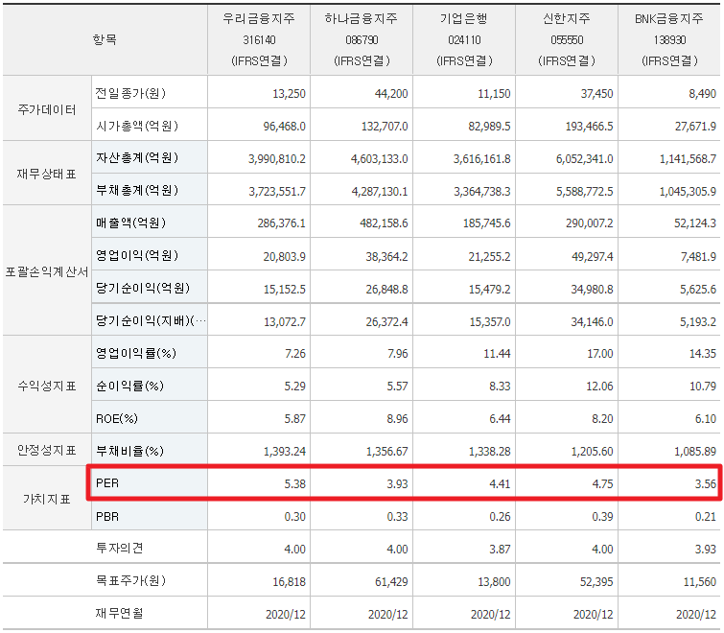Select target price value 61,429
Screen dimensions: 724x633
pos(391,582)
